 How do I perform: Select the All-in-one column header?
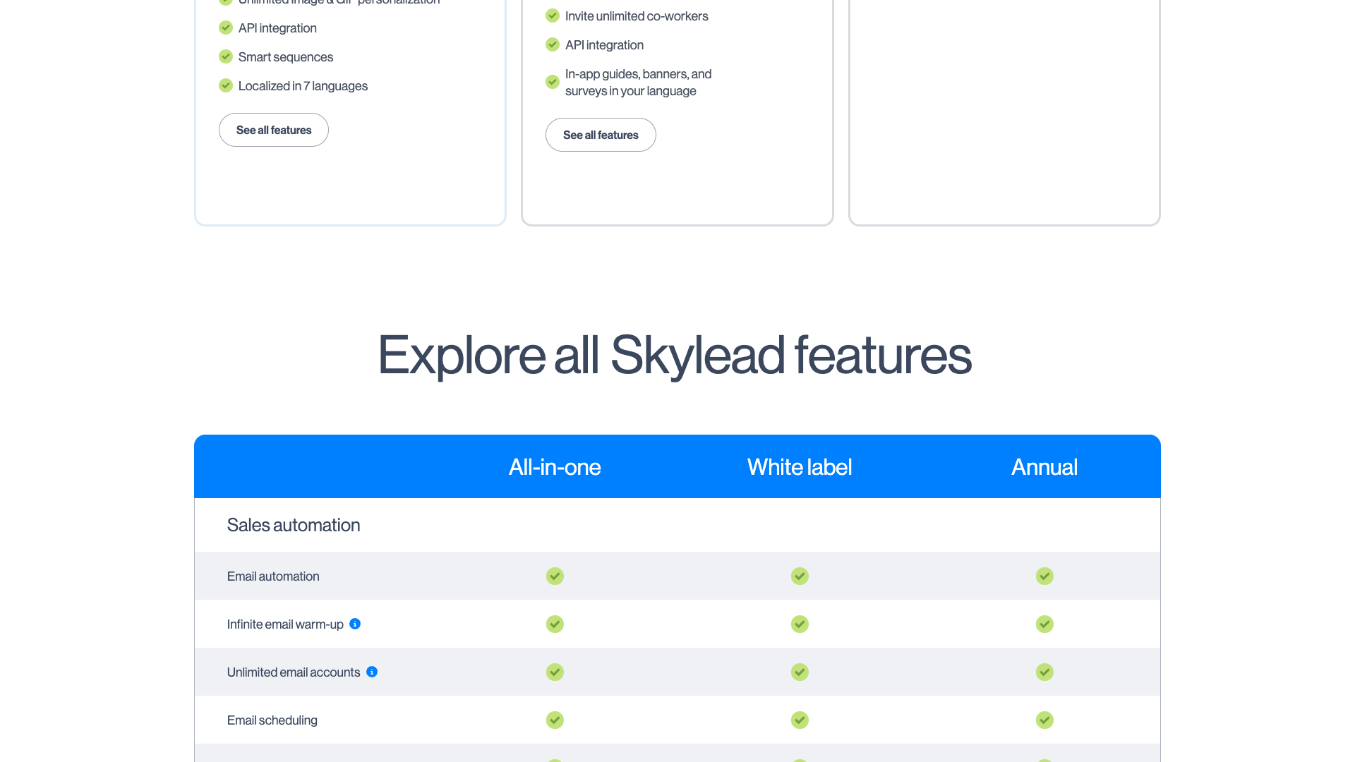(x=555, y=466)
